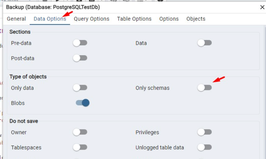Enable the Only schemas toggle
Screen dimensions: 266x159
(x=204, y=88)
